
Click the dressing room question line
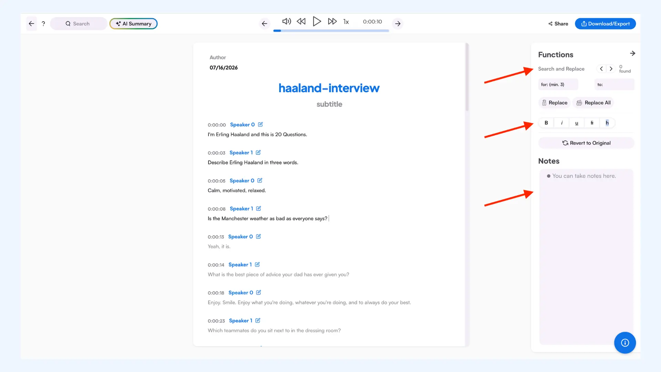[x=274, y=330]
